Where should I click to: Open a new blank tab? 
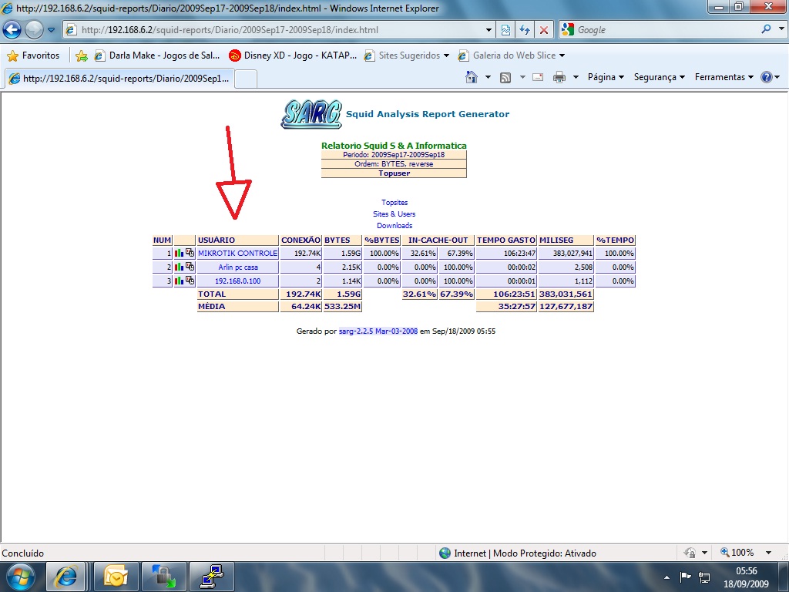click(x=246, y=79)
